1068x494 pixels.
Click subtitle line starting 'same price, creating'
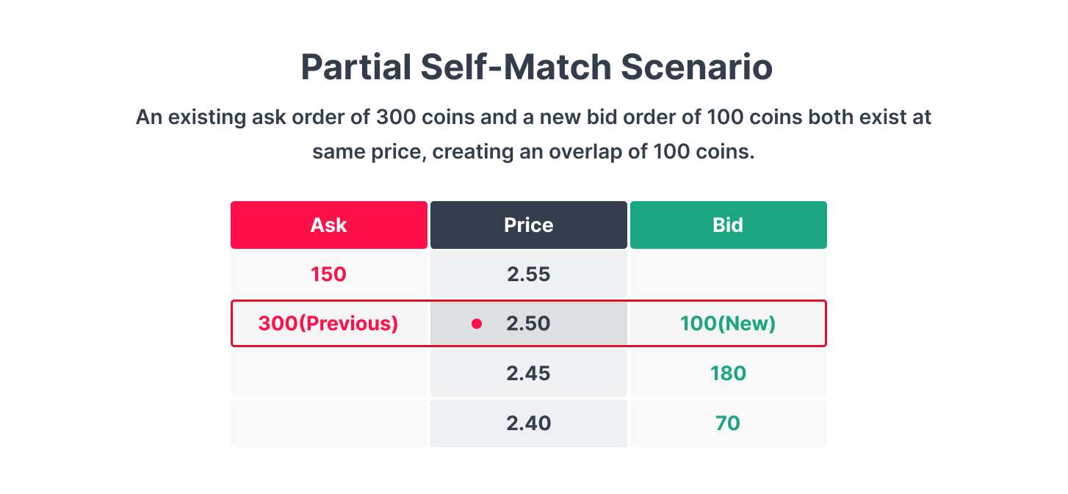pos(533,153)
